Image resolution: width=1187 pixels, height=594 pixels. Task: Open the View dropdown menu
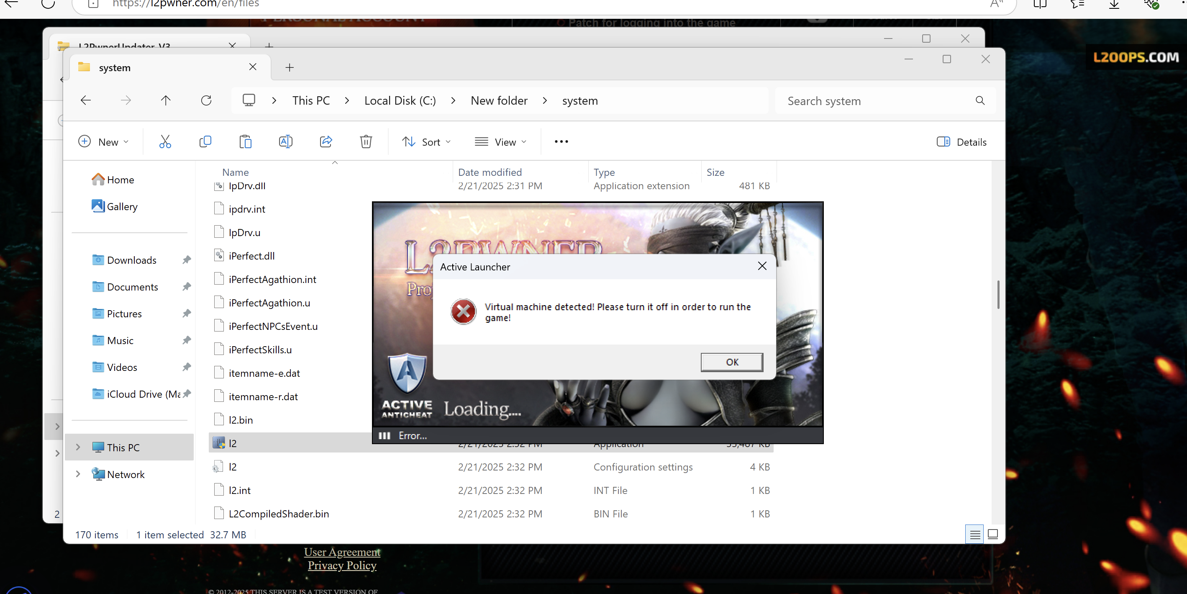(501, 142)
